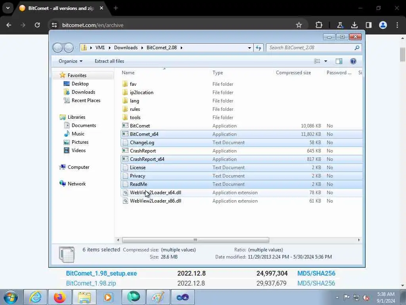Image resolution: width=406 pixels, height=305 pixels.
Task: Open Chrome three-dot menu
Action: (397, 25)
